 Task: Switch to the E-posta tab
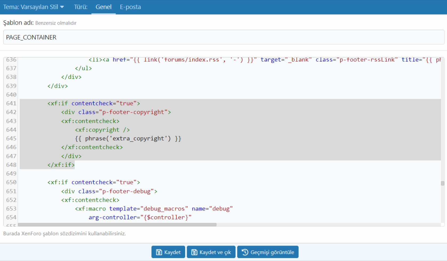point(130,7)
